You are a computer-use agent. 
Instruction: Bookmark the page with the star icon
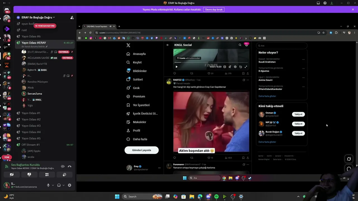pos(324,33)
